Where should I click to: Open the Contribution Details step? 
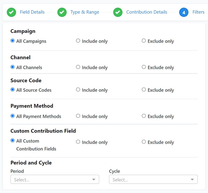pyautogui.click(x=147, y=12)
